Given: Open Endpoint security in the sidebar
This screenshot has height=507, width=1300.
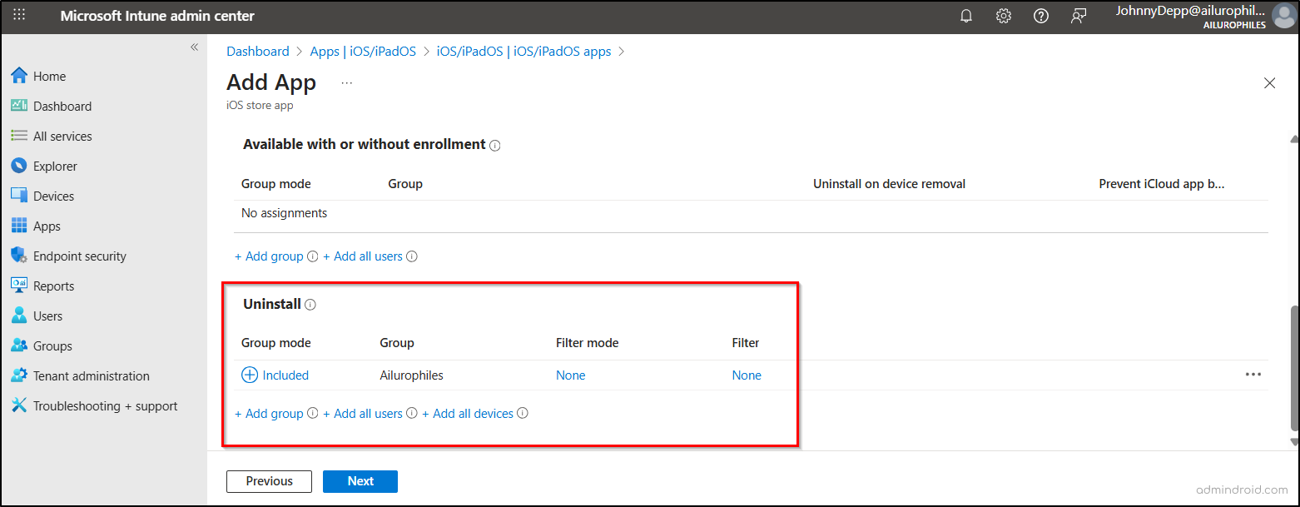Looking at the screenshot, I should [79, 256].
